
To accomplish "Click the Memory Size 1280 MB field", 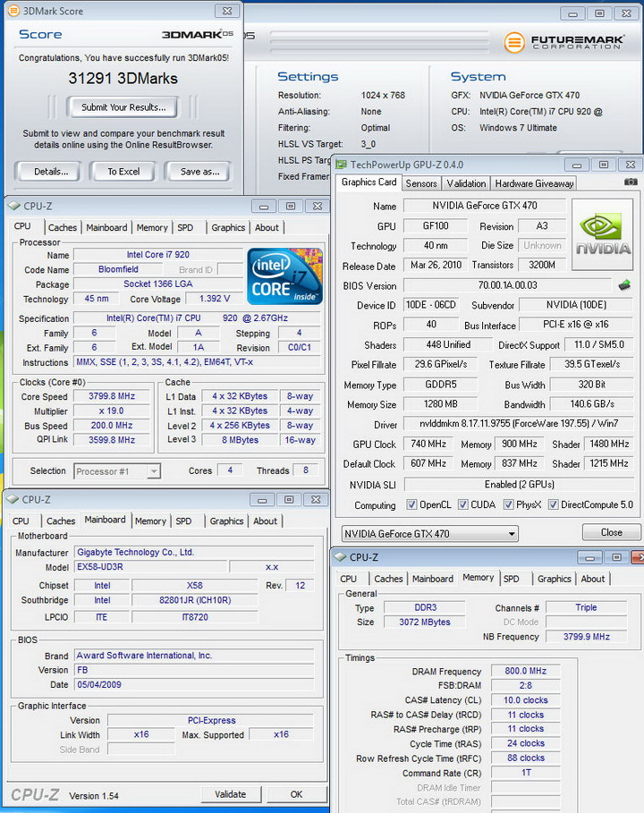I will click(440, 404).
